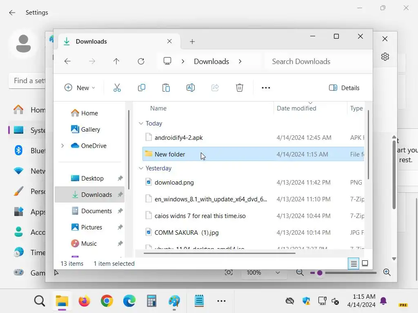
Task: Open the See more ellipsis menu in Explorer
Action: coord(266,88)
